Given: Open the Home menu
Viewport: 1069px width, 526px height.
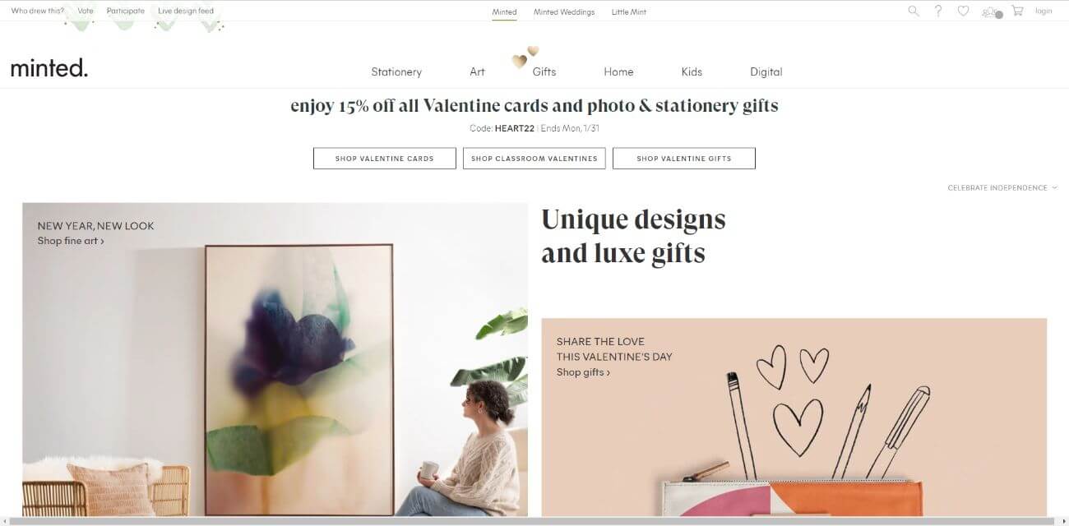Looking at the screenshot, I should 618,72.
